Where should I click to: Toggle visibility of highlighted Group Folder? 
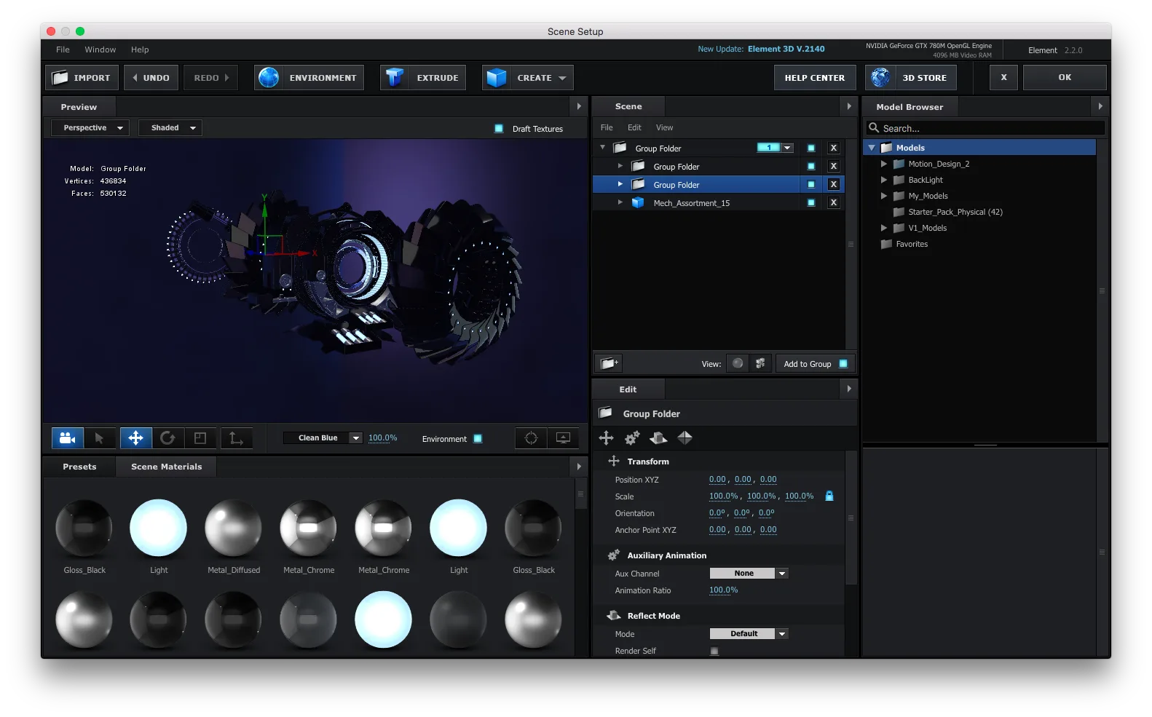(x=811, y=184)
